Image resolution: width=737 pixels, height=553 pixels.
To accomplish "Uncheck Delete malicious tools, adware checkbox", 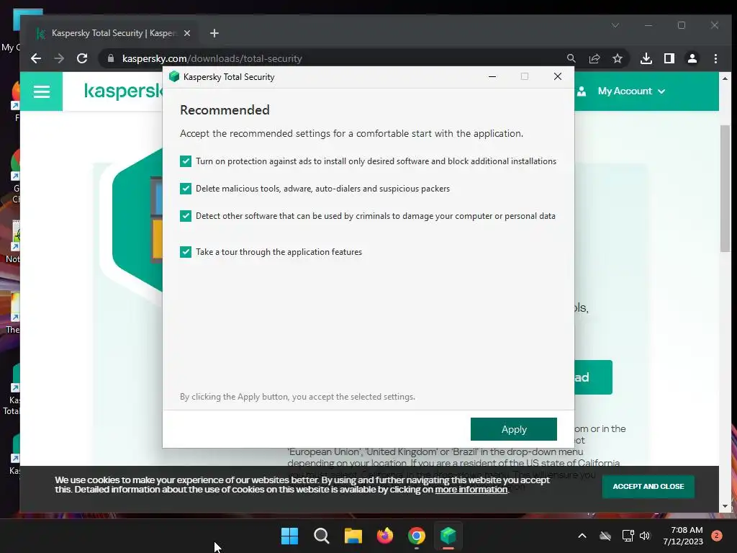I will 186,189.
